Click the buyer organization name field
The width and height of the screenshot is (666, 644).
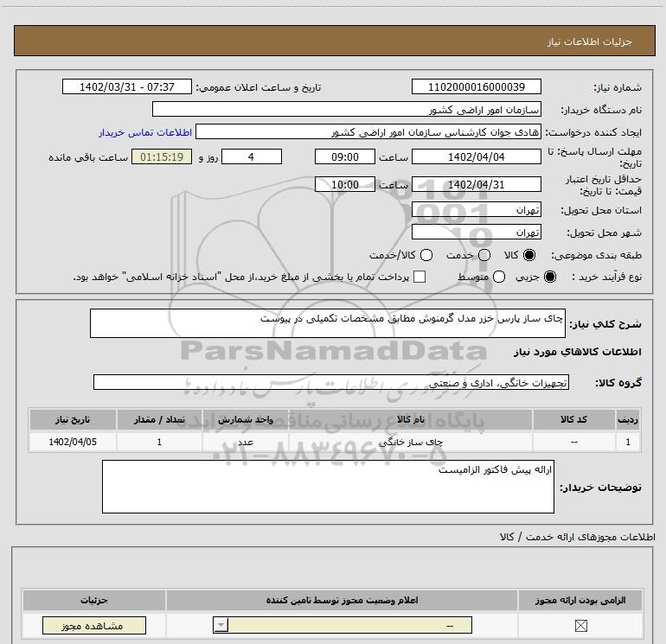click(x=347, y=109)
